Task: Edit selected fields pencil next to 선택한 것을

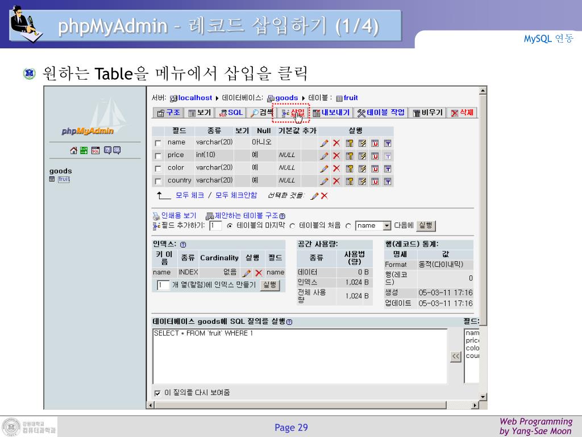Action: point(314,196)
